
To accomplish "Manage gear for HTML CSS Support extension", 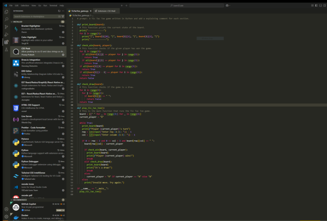I will [63, 111].
